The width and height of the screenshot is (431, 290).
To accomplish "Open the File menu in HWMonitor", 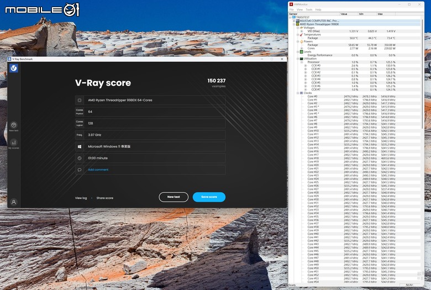I will pos(291,9).
